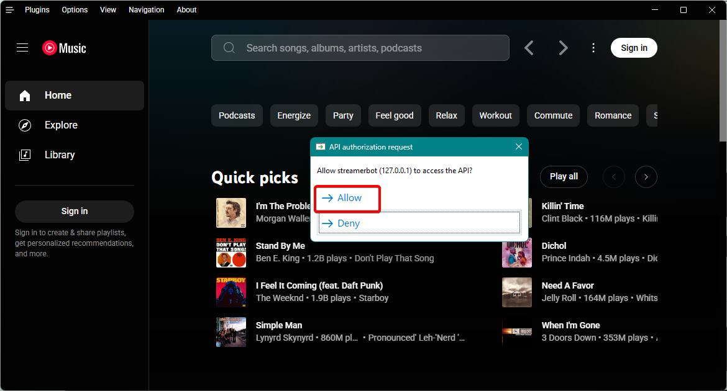Click the page vertical scrollbar

723,81
